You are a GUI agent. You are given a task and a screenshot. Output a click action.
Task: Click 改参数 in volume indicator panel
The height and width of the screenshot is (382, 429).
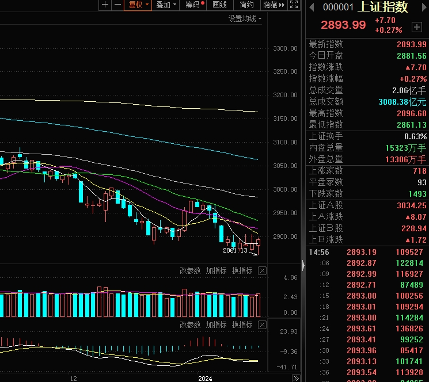click(190, 270)
